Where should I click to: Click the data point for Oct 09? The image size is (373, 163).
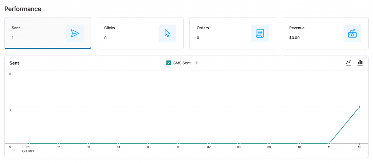pos(269,143)
